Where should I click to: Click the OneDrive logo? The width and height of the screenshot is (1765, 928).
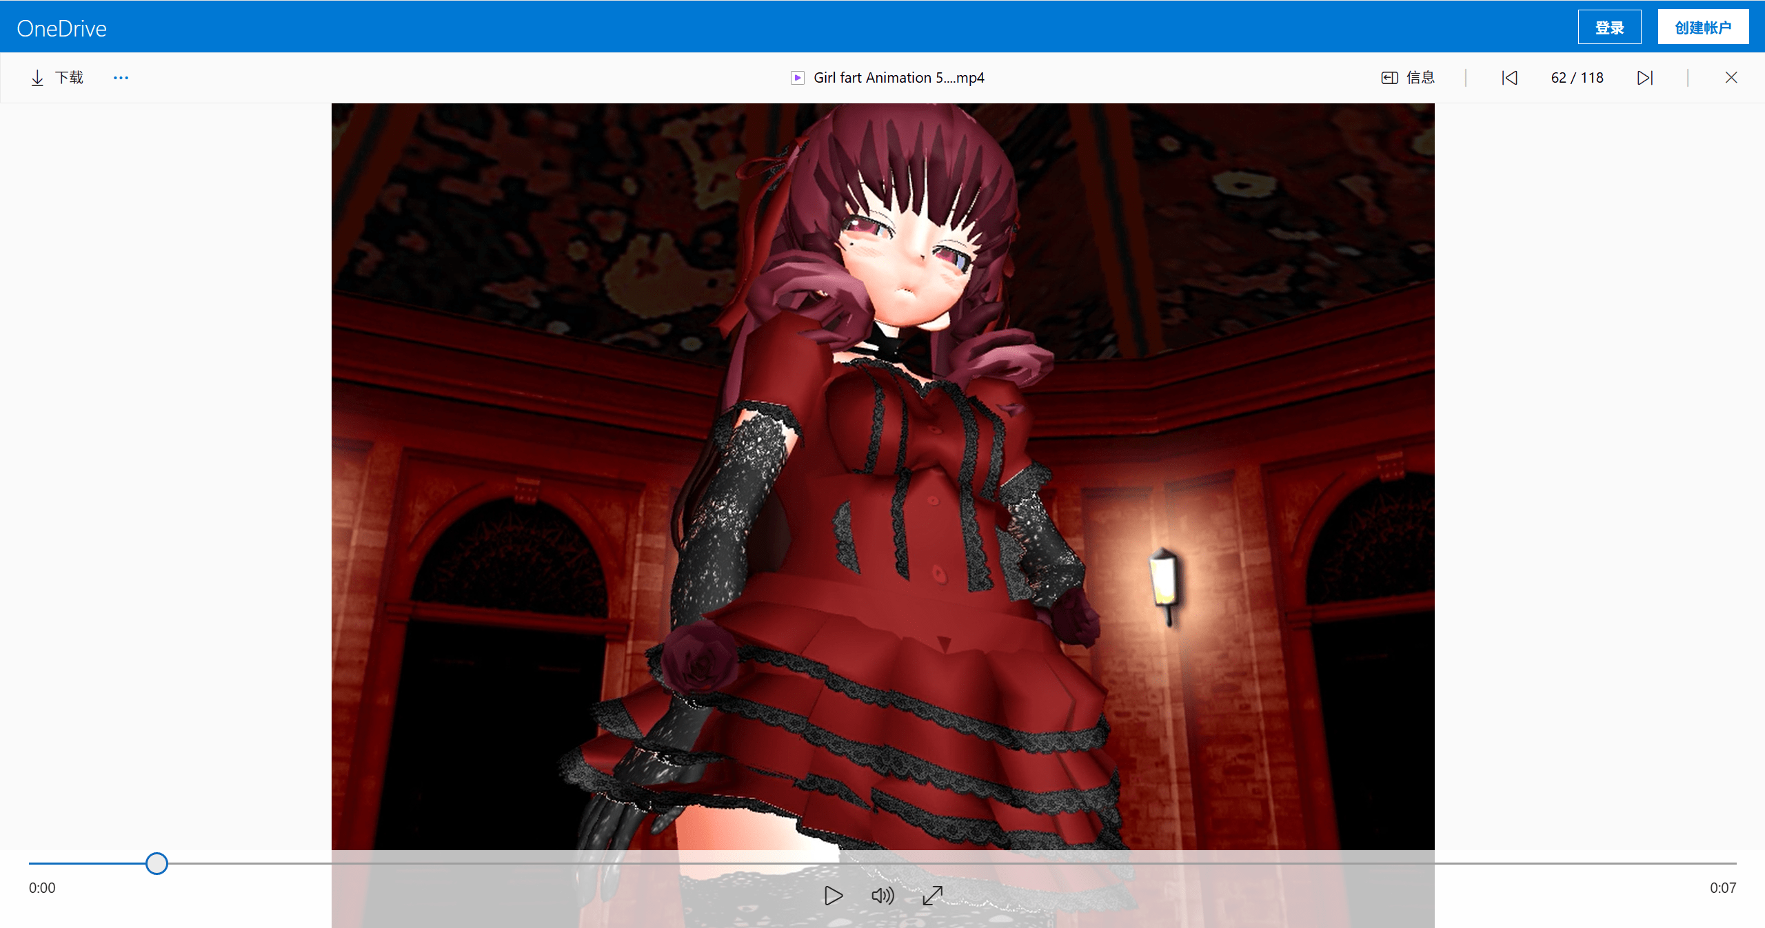click(x=61, y=28)
